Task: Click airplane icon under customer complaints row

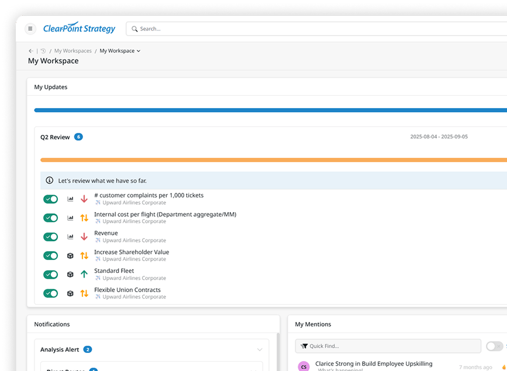Action: [98, 203]
